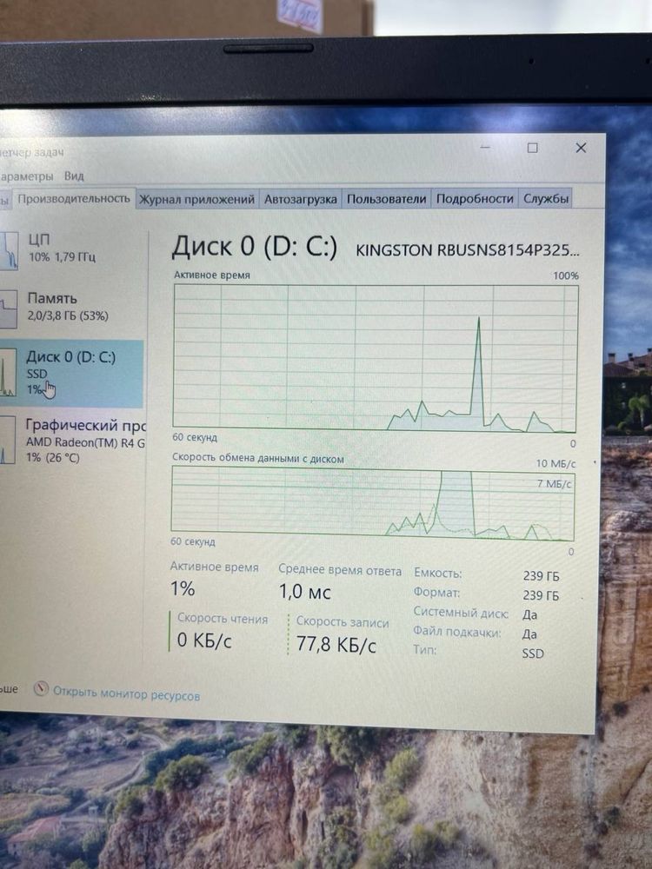Screen dimensions: 652x869
Task: Open the Параметры menu
Action: coord(27,176)
